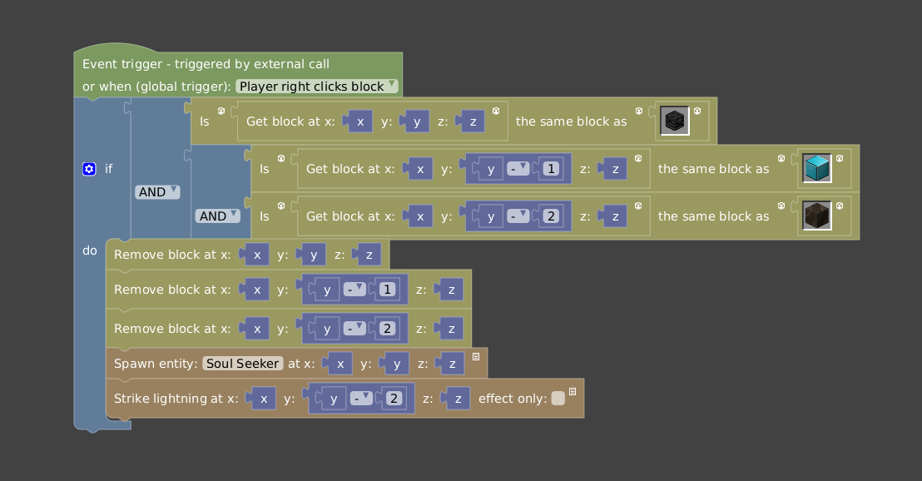Select the x variable in first Remove block
The width and height of the screenshot is (922, 481).
pyautogui.click(x=257, y=254)
